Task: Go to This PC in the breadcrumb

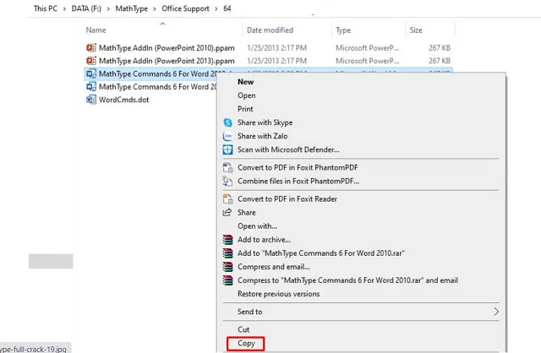Action: (46, 8)
